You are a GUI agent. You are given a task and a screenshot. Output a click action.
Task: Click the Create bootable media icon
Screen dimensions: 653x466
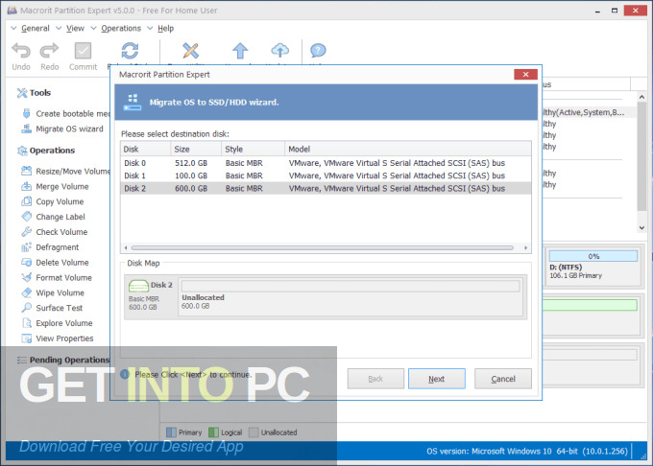[x=27, y=113]
